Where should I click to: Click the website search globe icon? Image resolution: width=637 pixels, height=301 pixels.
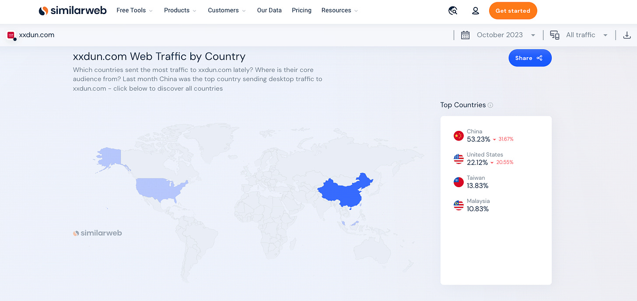click(453, 11)
